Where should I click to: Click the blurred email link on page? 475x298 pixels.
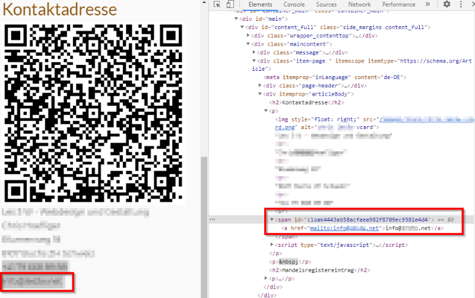(x=33, y=282)
